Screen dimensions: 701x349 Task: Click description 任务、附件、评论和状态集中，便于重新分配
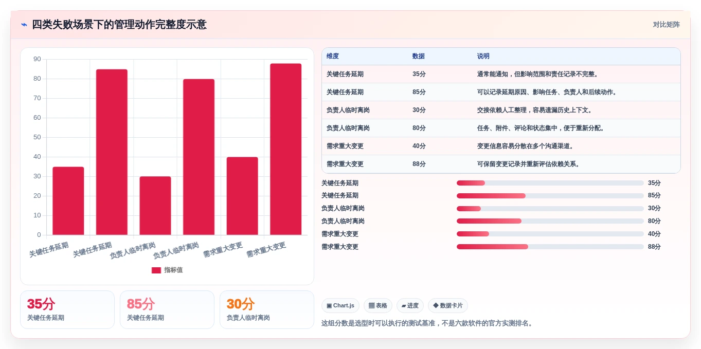tap(542, 128)
